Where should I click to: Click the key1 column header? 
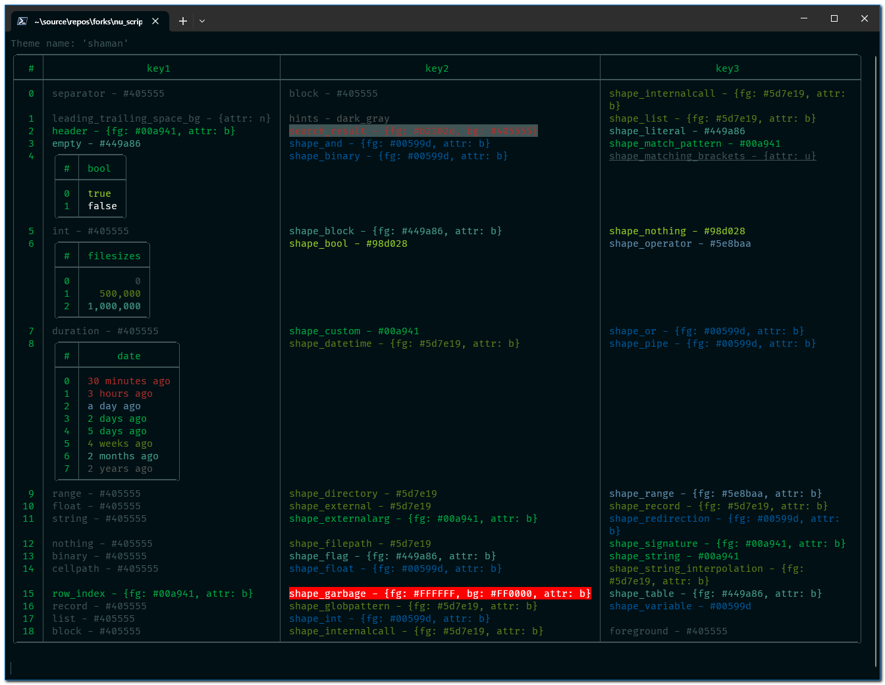159,68
